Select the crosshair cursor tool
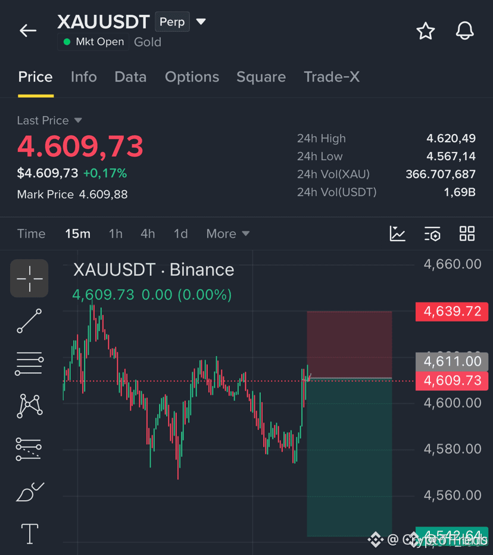The width and height of the screenshot is (493, 555). pyautogui.click(x=29, y=279)
